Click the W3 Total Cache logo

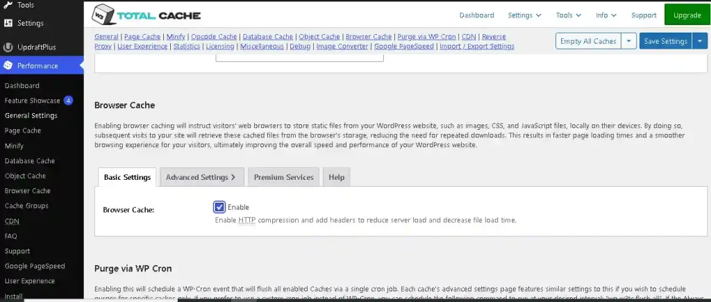click(146, 15)
